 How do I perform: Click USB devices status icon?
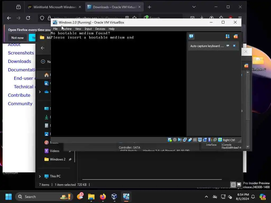point(190,140)
